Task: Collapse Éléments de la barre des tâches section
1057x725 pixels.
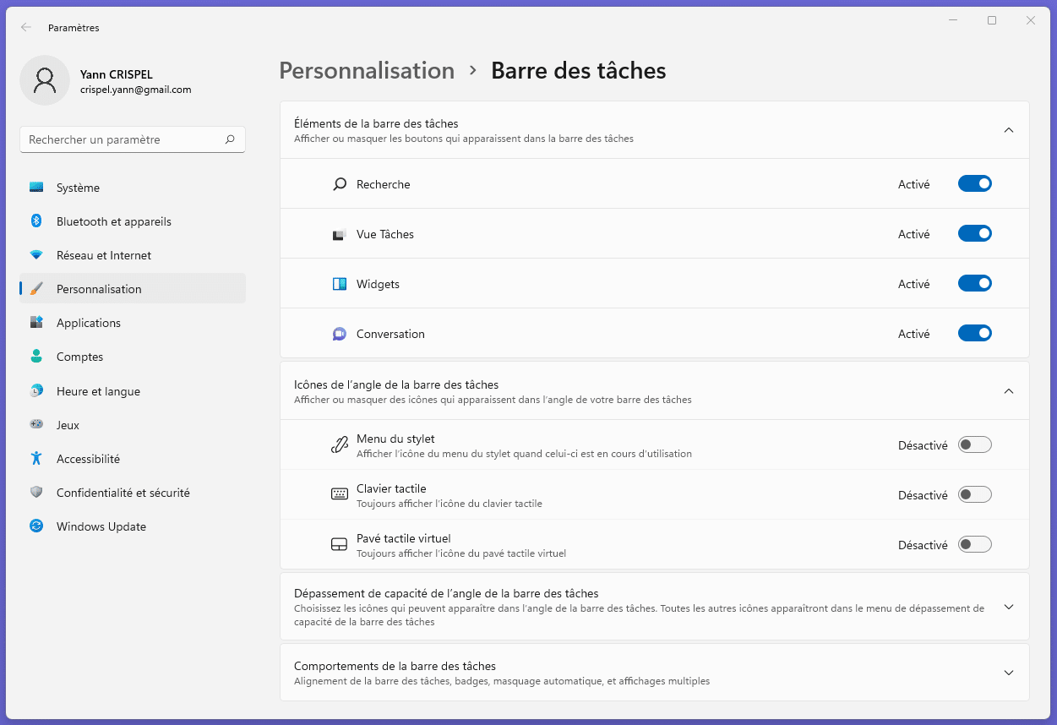Action: pos(1007,130)
